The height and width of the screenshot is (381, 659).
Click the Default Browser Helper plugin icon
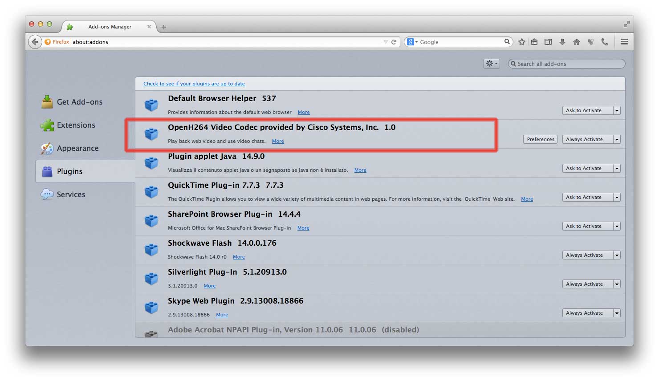point(151,105)
